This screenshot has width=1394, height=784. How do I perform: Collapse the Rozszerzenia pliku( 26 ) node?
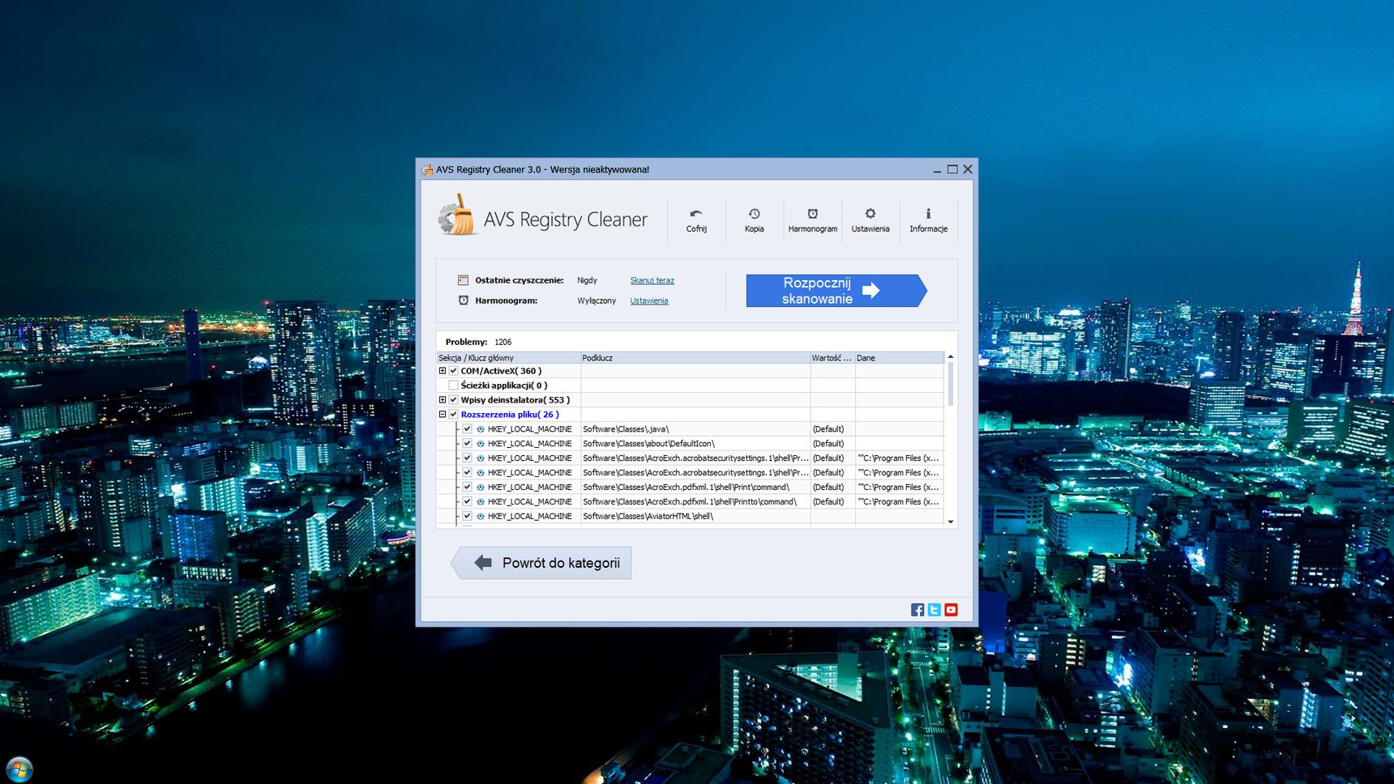[443, 415]
